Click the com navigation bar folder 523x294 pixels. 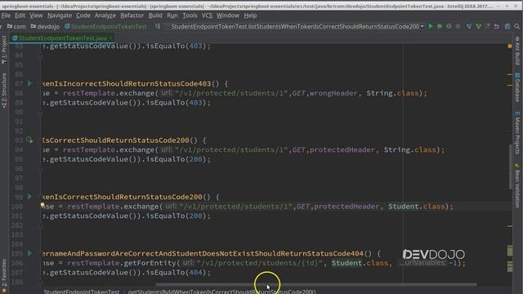pos(16,26)
